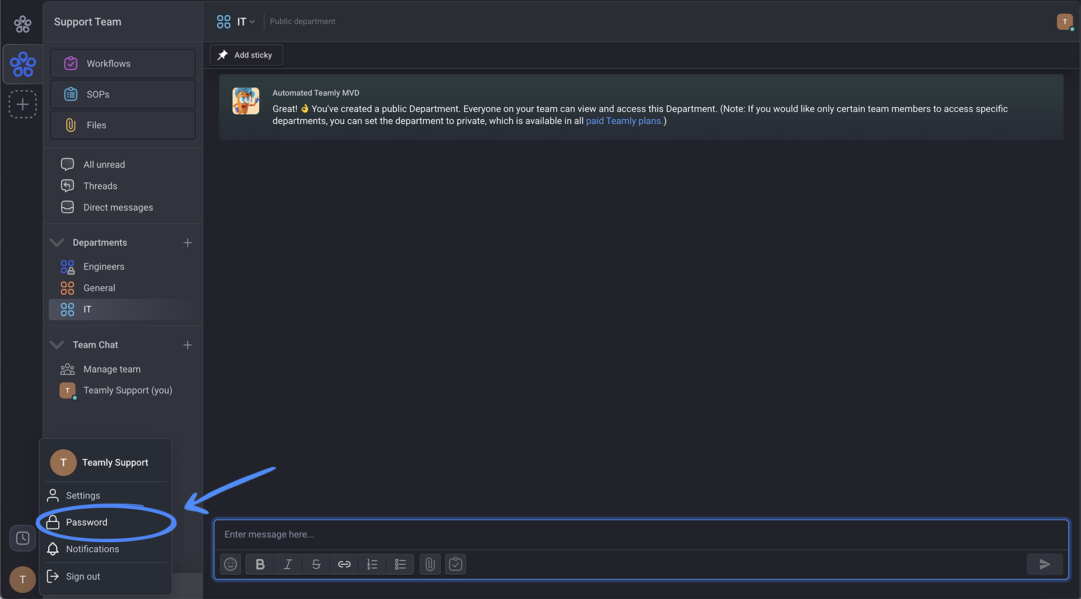1081x599 pixels.
Task: Follow the paid Teamly plans link
Action: 624,121
